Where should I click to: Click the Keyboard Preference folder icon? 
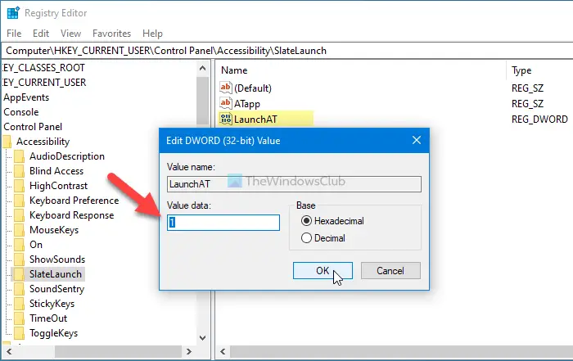pyautogui.click(x=19, y=201)
